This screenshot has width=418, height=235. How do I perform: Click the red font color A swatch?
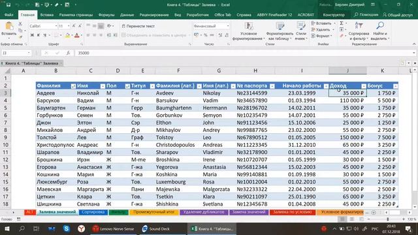pos(77,35)
